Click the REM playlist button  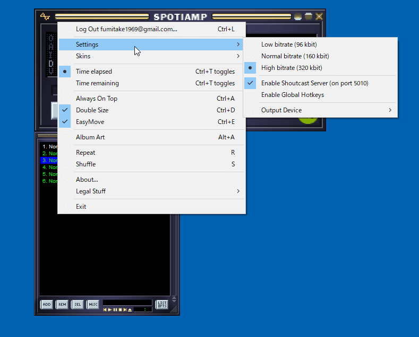[x=62, y=305]
